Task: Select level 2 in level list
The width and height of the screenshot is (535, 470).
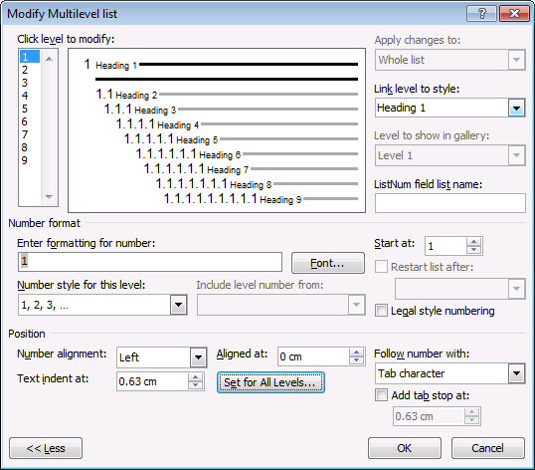Action: click(x=30, y=70)
